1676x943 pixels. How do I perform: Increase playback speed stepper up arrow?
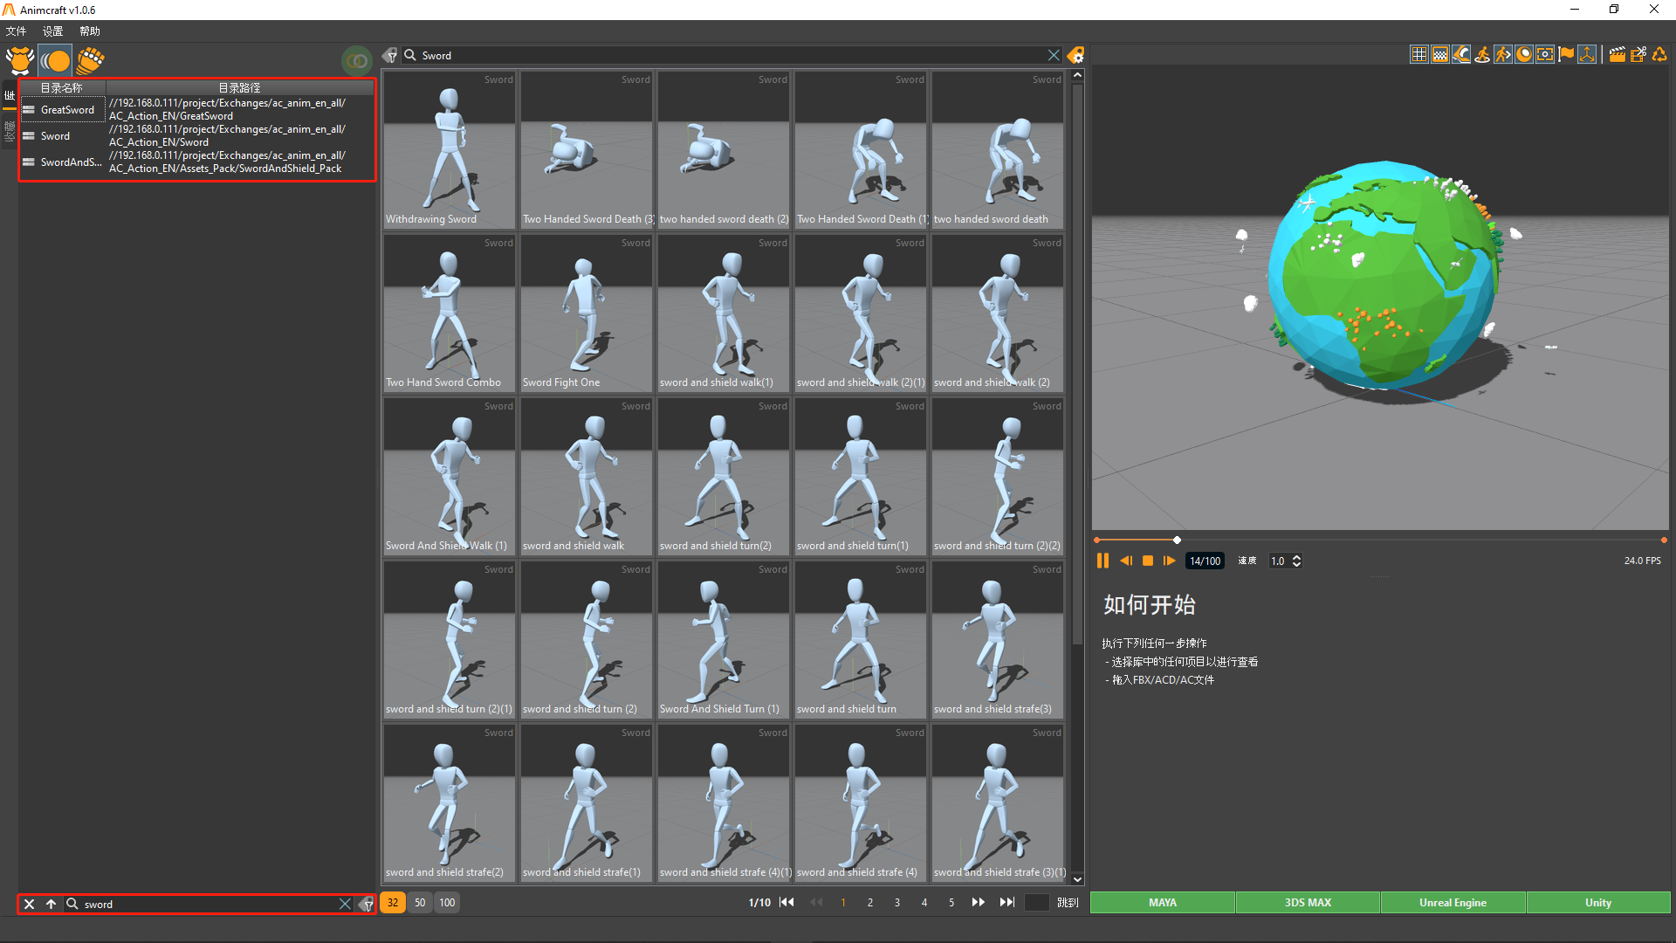coord(1296,557)
